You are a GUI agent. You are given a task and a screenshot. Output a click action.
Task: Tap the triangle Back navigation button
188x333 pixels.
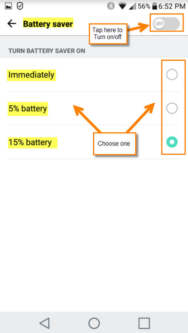pos(44,322)
